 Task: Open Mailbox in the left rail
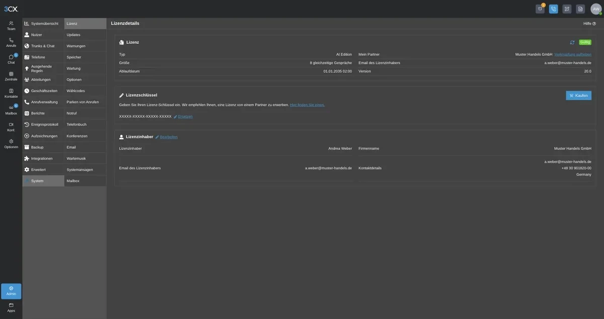click(x=11, y=110)
